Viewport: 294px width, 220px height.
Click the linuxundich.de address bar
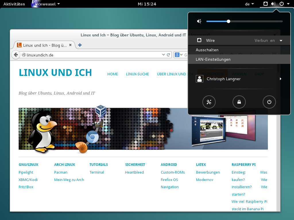pyautogui.click(x=92, y=55)
